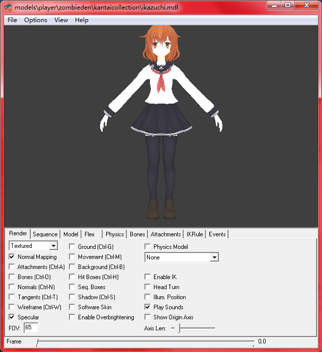The image size is (322, 352).
Task: Open the Textured render mode dropdown
Action: [33, 245]
